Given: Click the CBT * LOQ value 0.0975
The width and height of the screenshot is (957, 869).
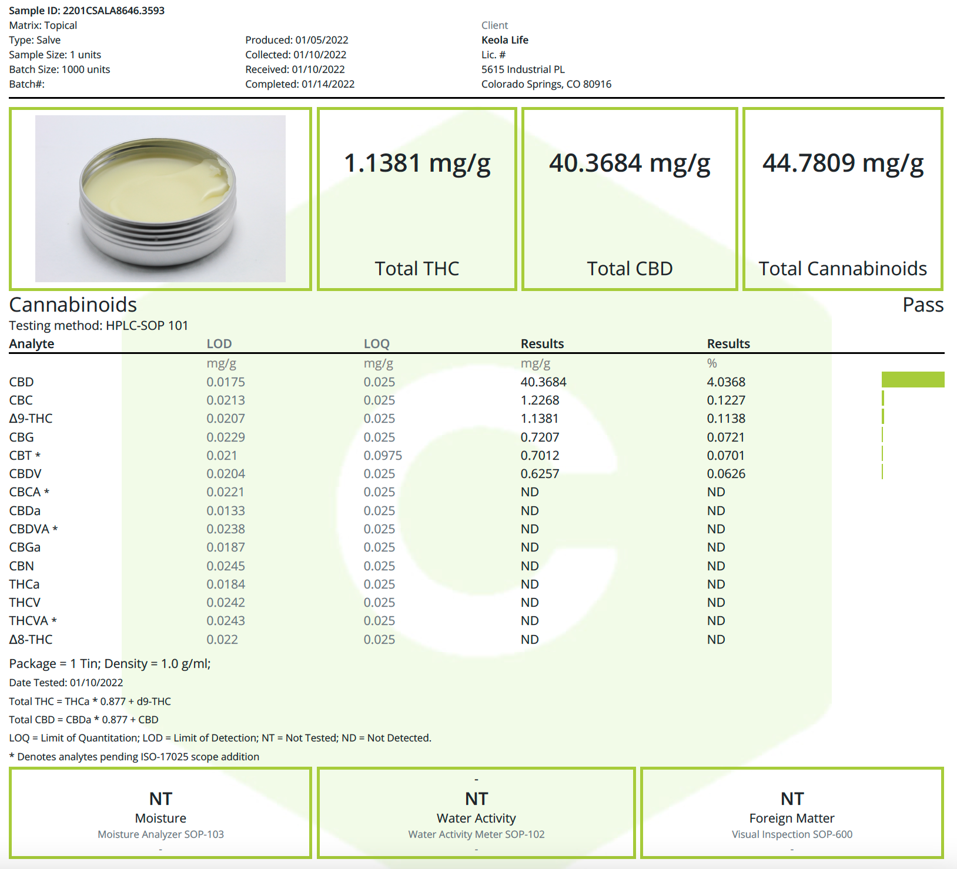Looking at the screenshot, I should pyautogui.click(x=383, y=456).
